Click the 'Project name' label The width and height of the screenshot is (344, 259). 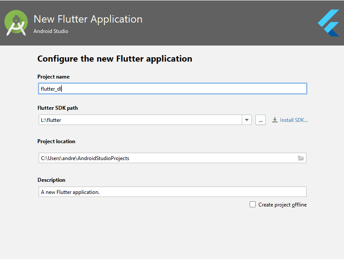(x=53, y=77)
